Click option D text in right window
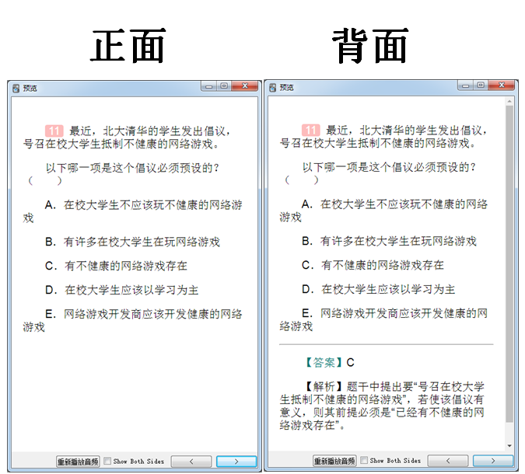 click(378, 289)
